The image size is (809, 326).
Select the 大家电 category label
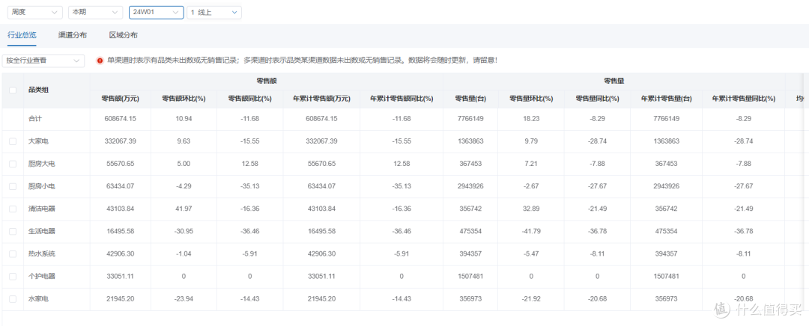(37, 141)
